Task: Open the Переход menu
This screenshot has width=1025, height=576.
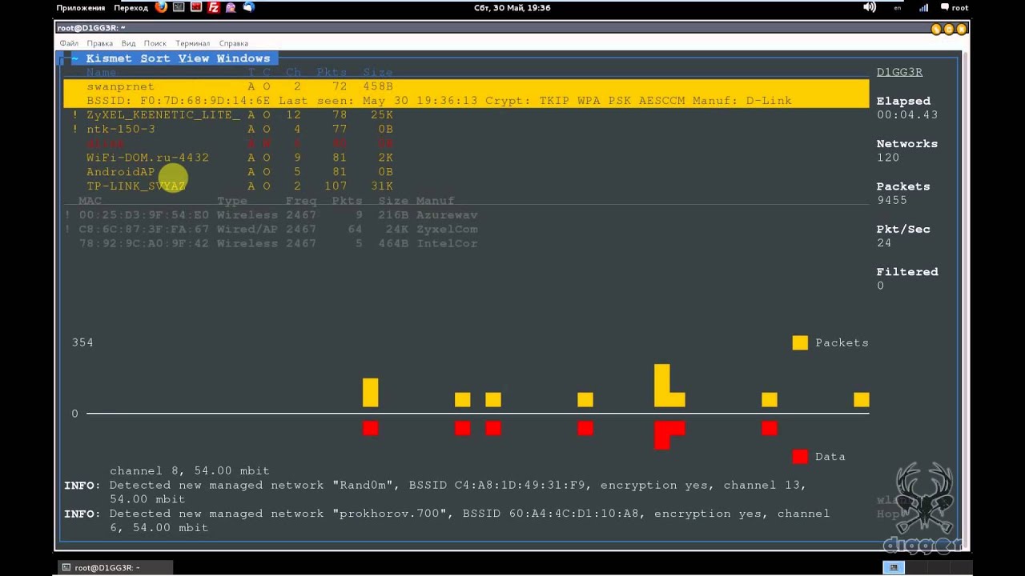Action: [x=131, y=8]
